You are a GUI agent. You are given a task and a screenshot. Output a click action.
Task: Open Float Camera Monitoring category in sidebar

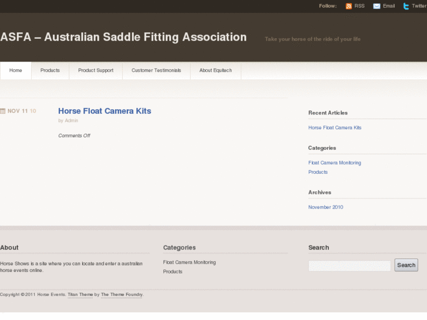pyautogui.click(x=335, y=163)
